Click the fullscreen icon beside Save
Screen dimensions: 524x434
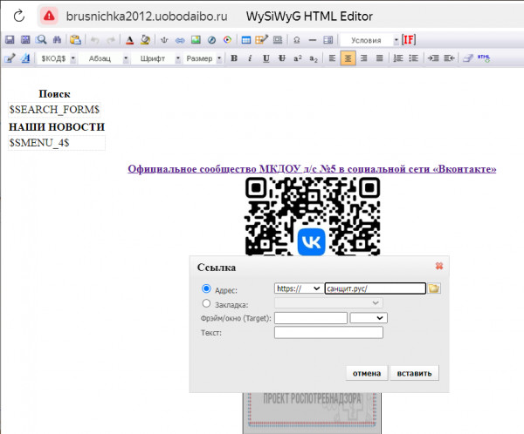25,40
